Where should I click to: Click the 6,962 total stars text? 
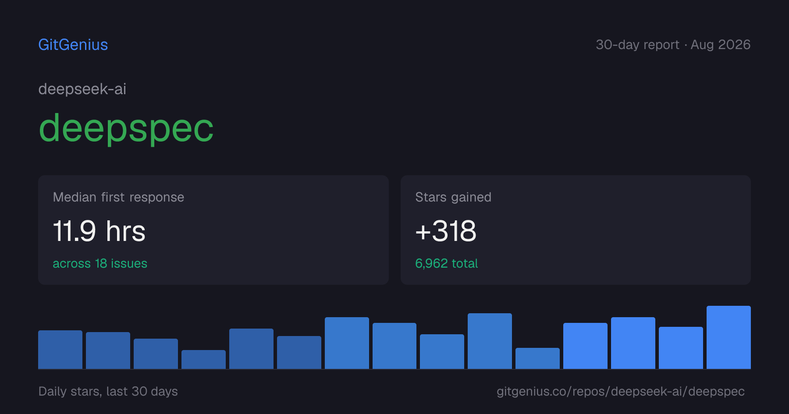446,263
